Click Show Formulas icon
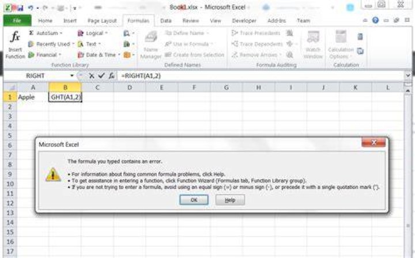The width and height of the screenshot is (415, 258). click(x=290, y=33)
